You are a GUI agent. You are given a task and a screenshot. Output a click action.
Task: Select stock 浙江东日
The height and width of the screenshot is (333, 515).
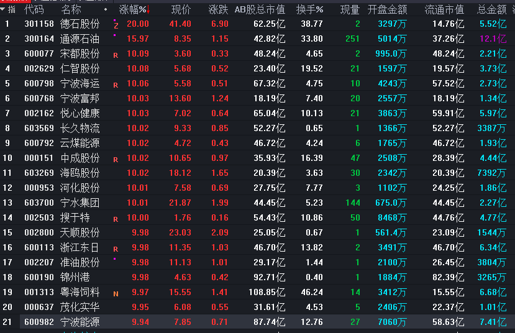click(x=80, y=247)
